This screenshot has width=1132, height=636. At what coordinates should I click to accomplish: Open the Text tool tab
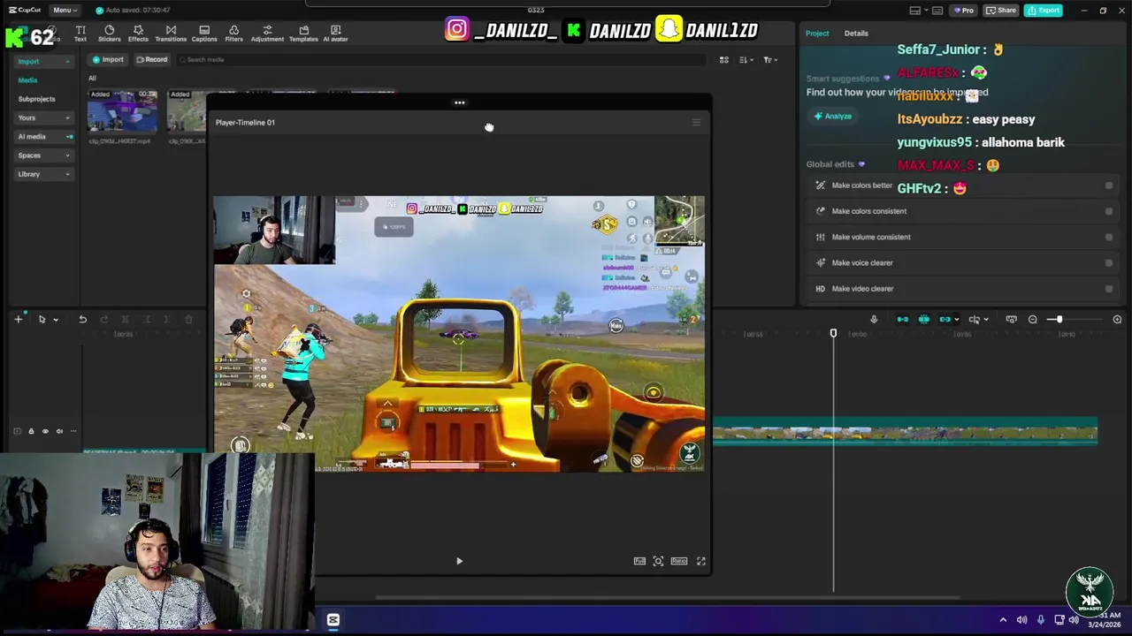pyautogui.click(x=80, y=34)
